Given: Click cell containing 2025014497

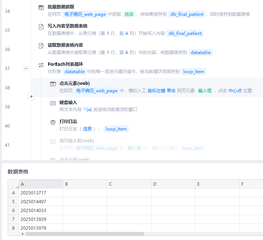Looking at the screenshot, I should tap(40, 202).
